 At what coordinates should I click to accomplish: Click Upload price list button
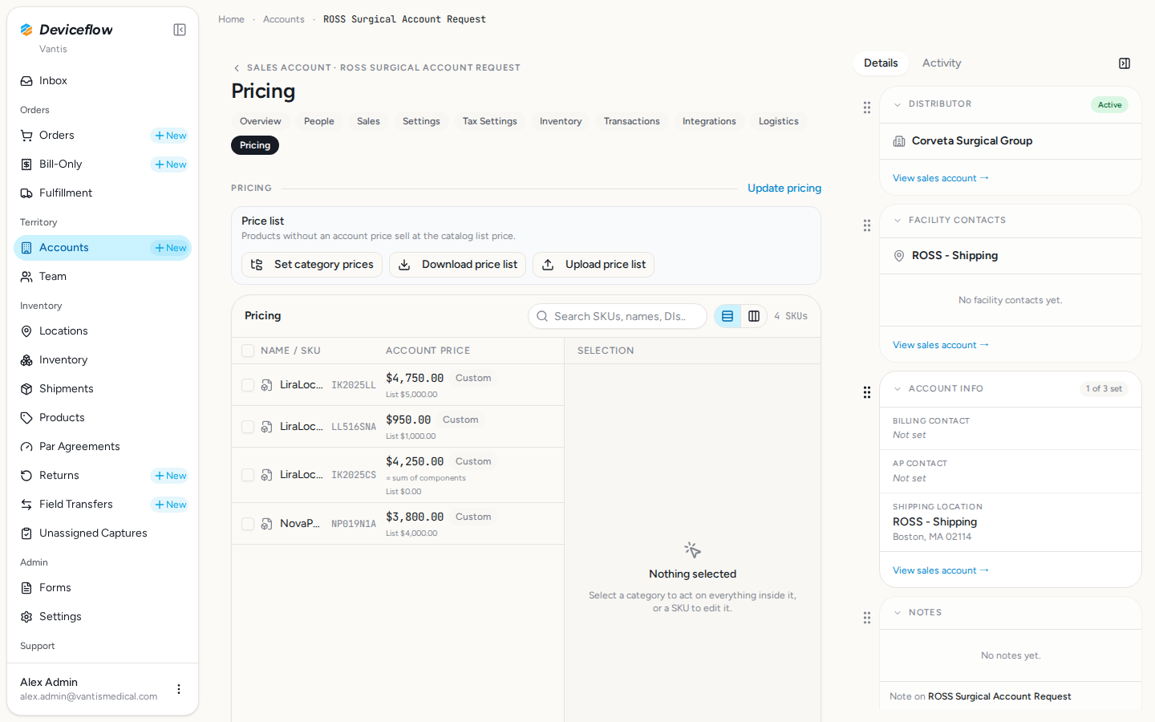[594, 265]
